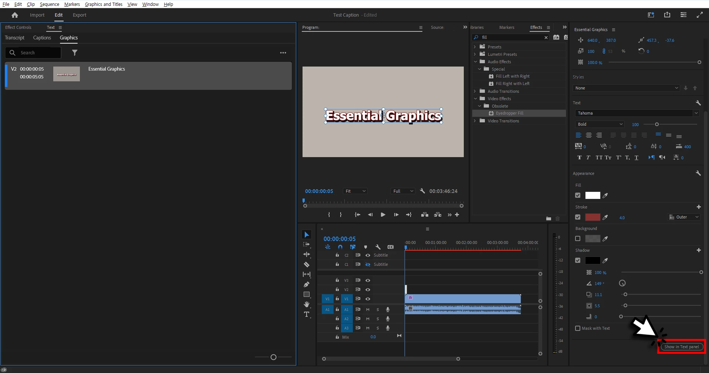This screenshot has height=373, width=709.
Task: Select the Selection tool in the tools panel
Action: (307, 235)
